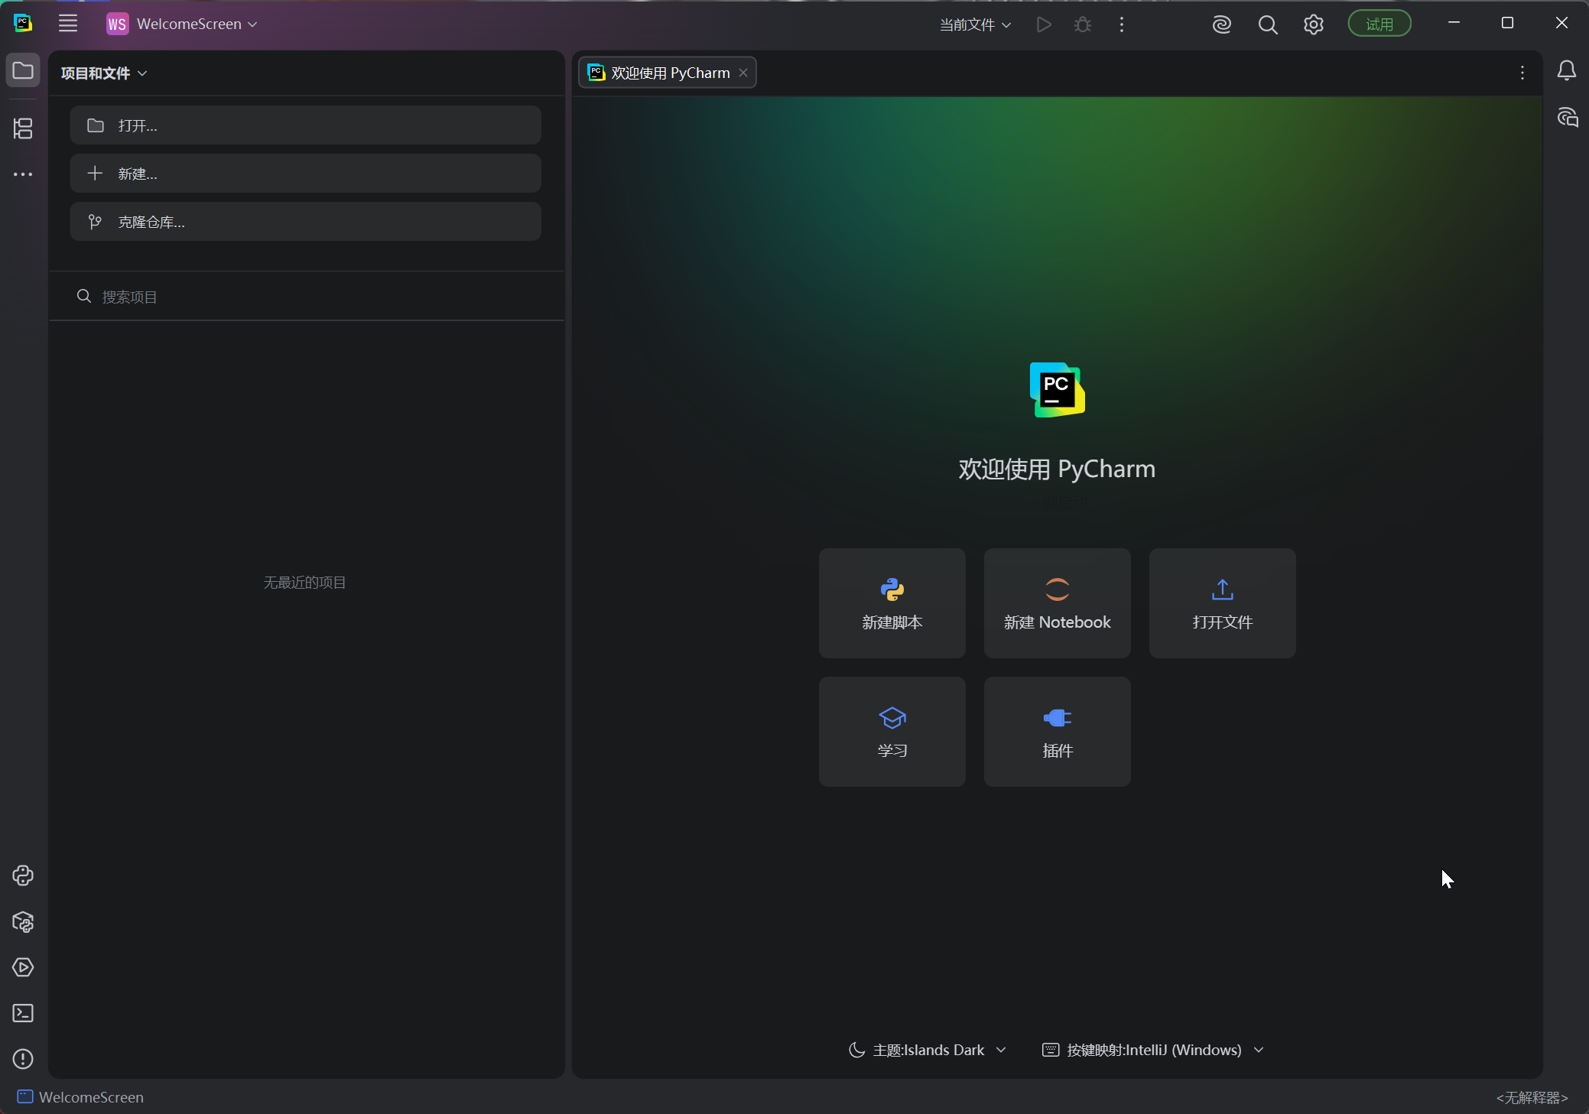This screenshot has width=1589, height=1114.
Task: Expand the 项目和文件 view selector
Action: (104, 73)
